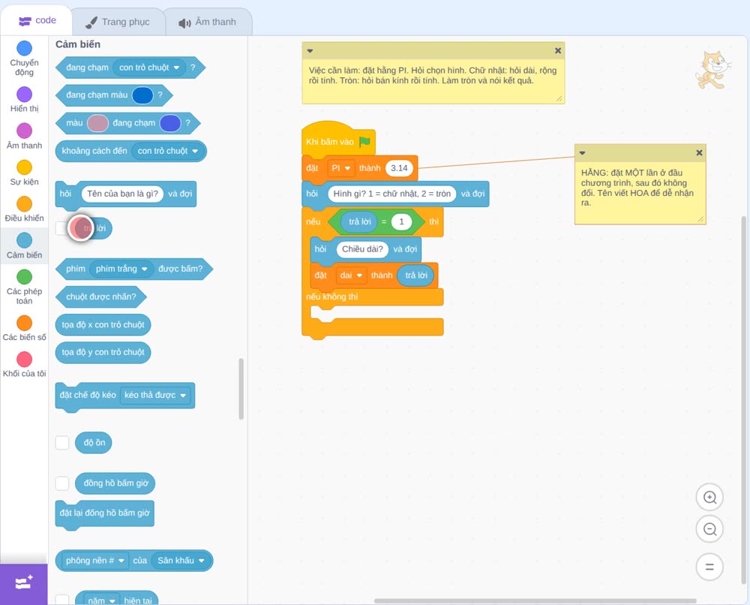
Task: Close the Việc cần làm comment note
Action: tap(558, 51)
